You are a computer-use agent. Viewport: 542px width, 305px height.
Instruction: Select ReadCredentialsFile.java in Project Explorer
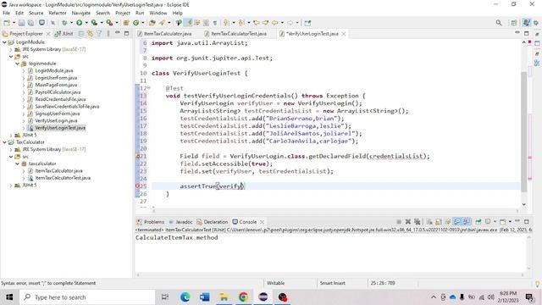click(x=60, y=99)
